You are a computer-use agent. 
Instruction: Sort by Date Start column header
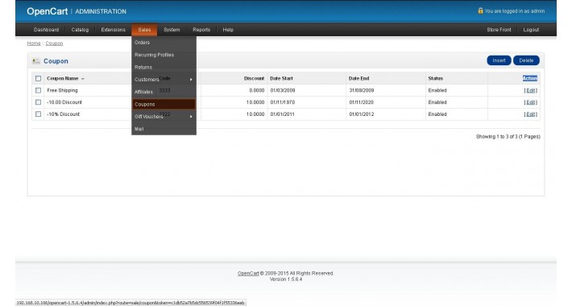point(281,78)
